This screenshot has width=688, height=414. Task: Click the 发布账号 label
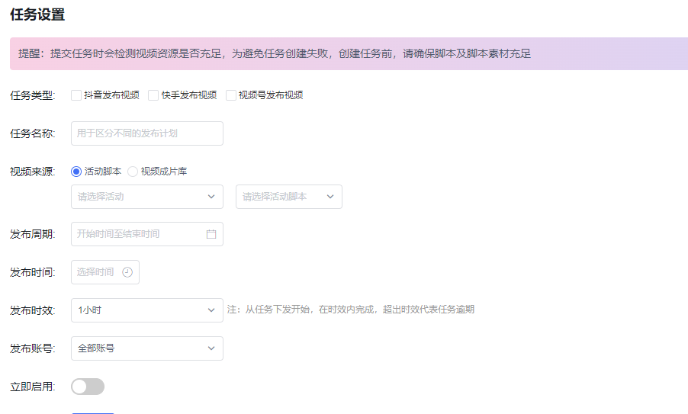click(33, 348)
